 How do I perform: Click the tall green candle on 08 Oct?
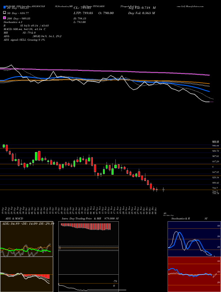[x=36, y=156]
